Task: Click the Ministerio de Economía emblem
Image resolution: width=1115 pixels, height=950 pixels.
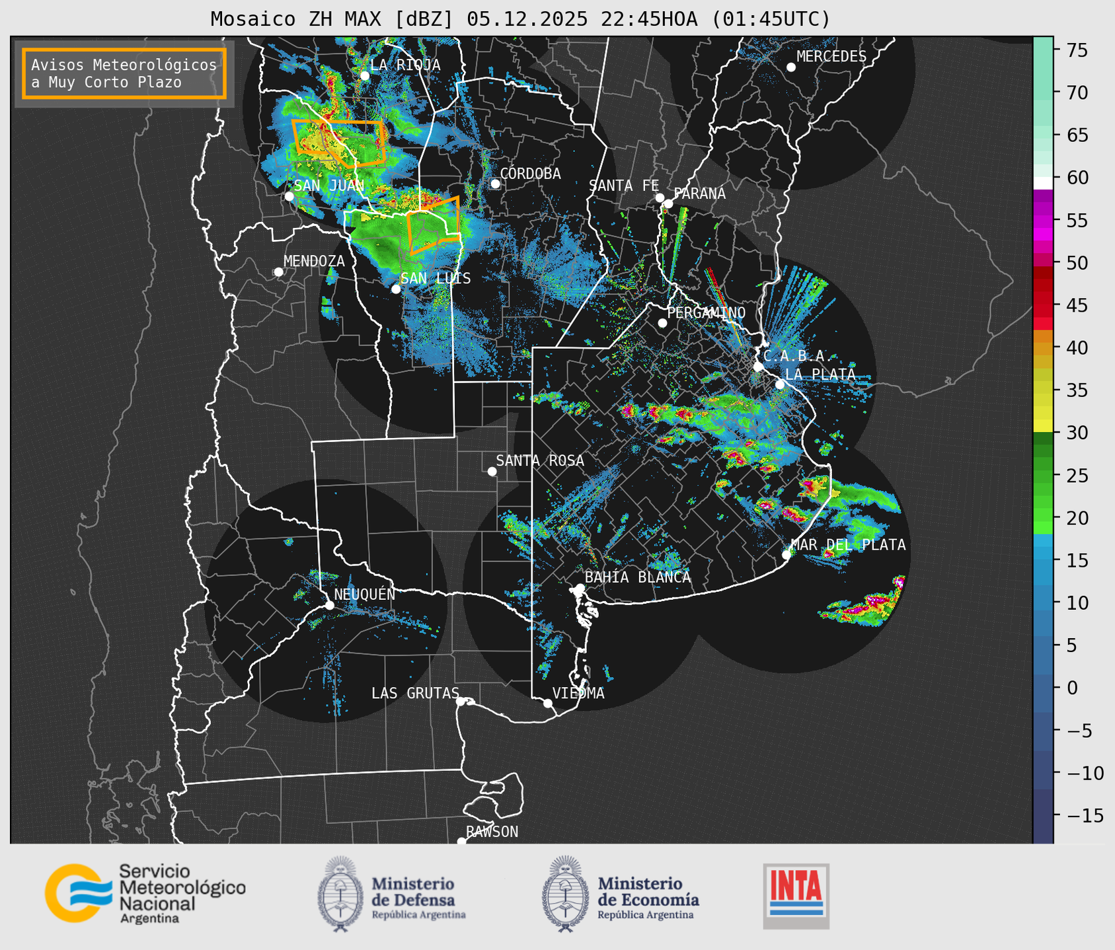Action: (x=565, y=894)
